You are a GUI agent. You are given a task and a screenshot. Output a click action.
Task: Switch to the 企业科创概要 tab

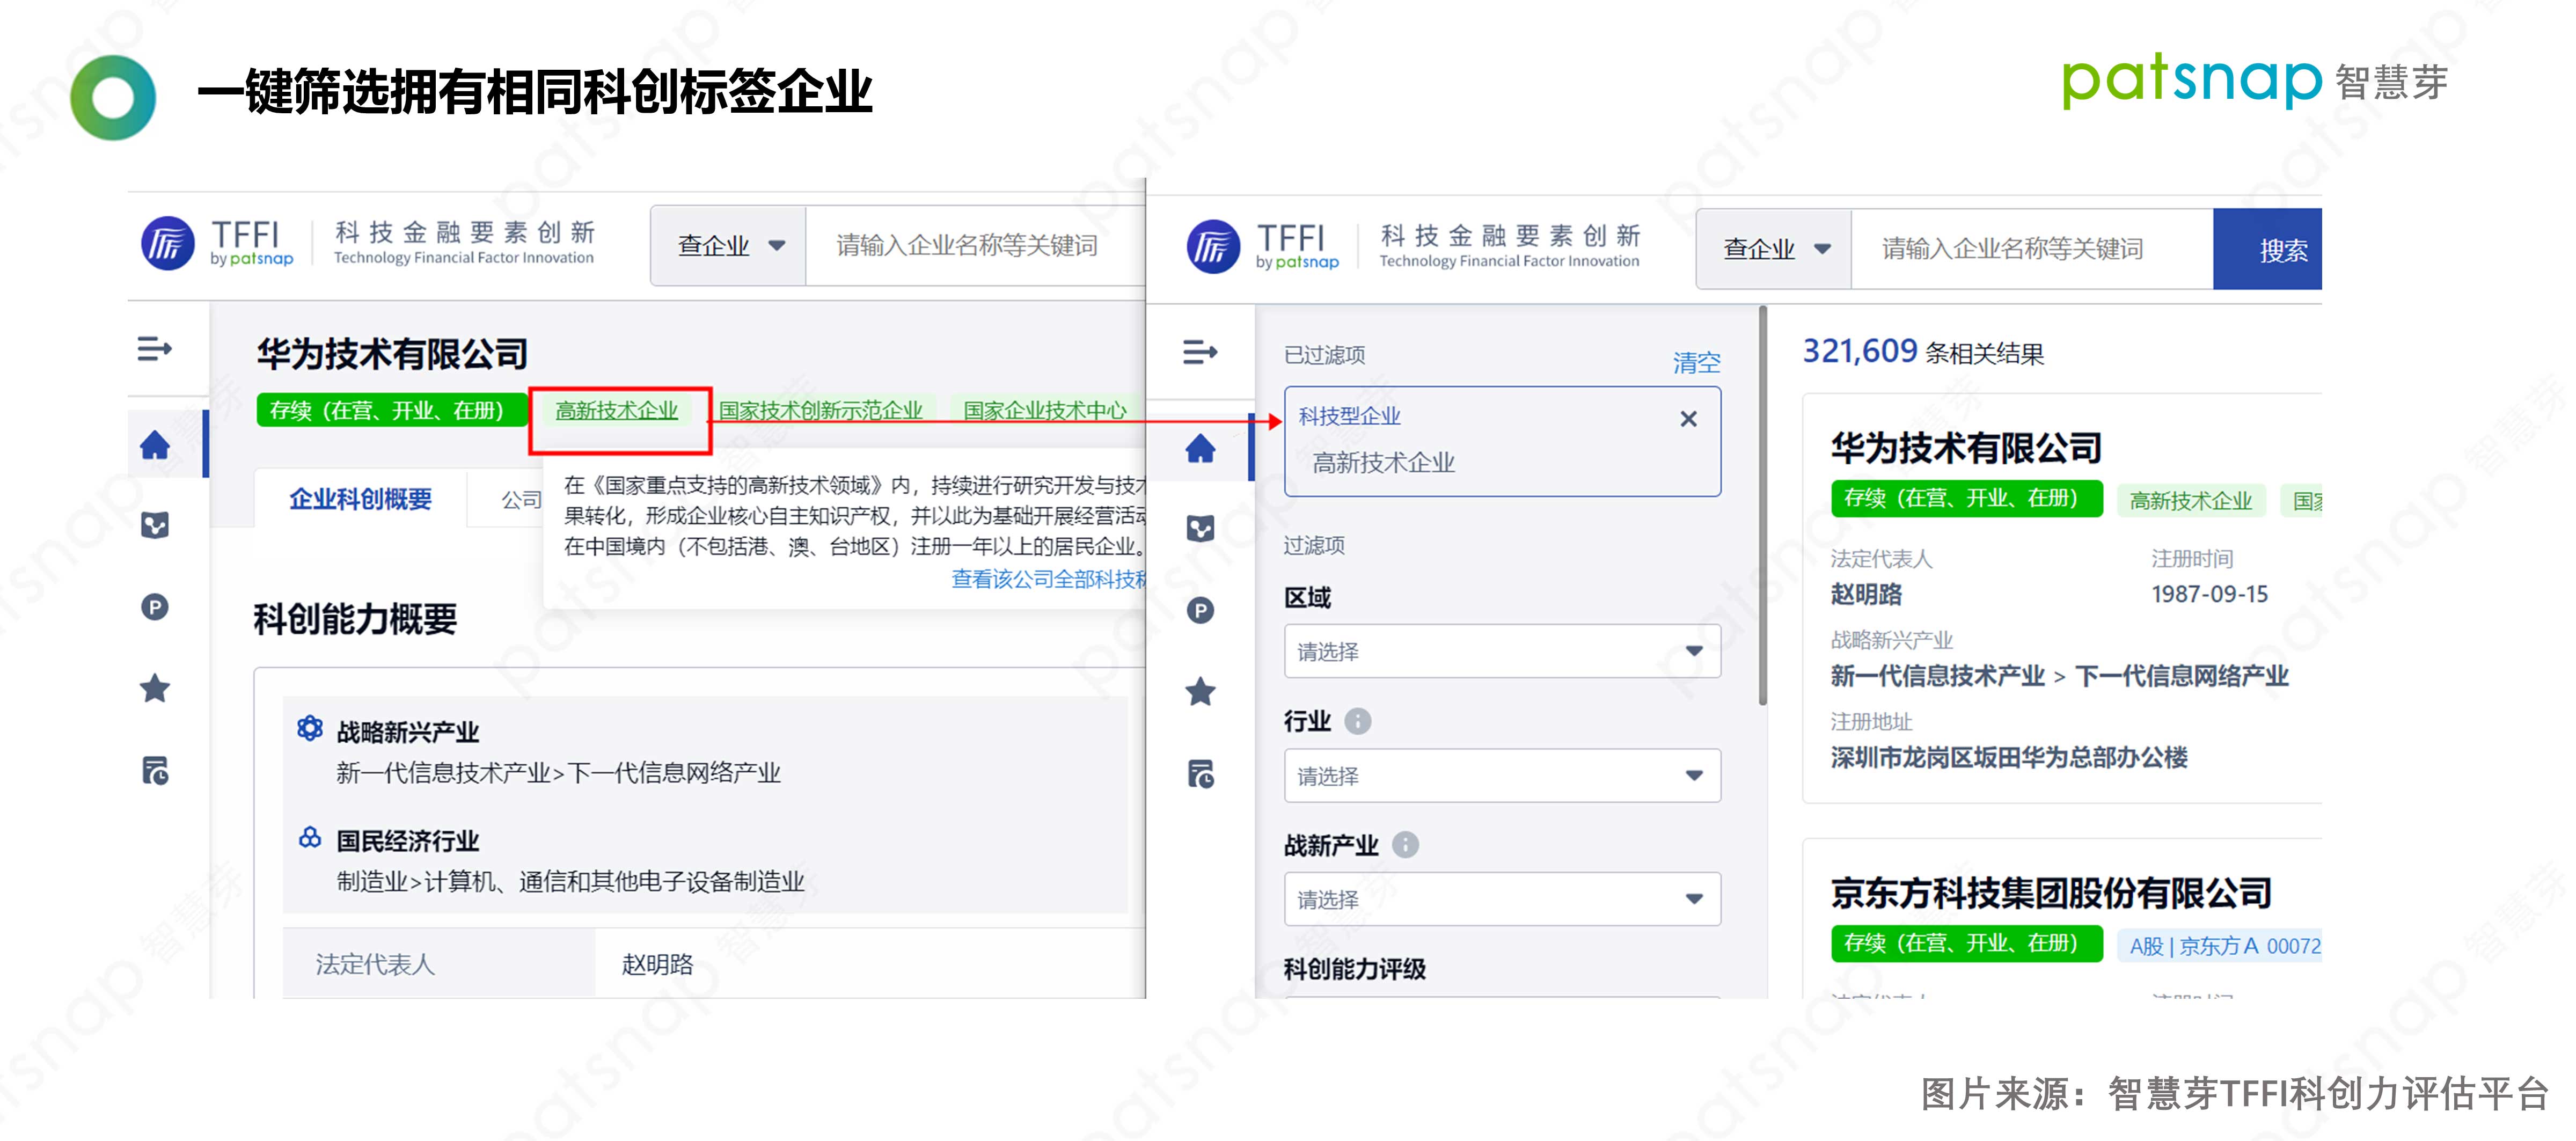tap(360, 499)
